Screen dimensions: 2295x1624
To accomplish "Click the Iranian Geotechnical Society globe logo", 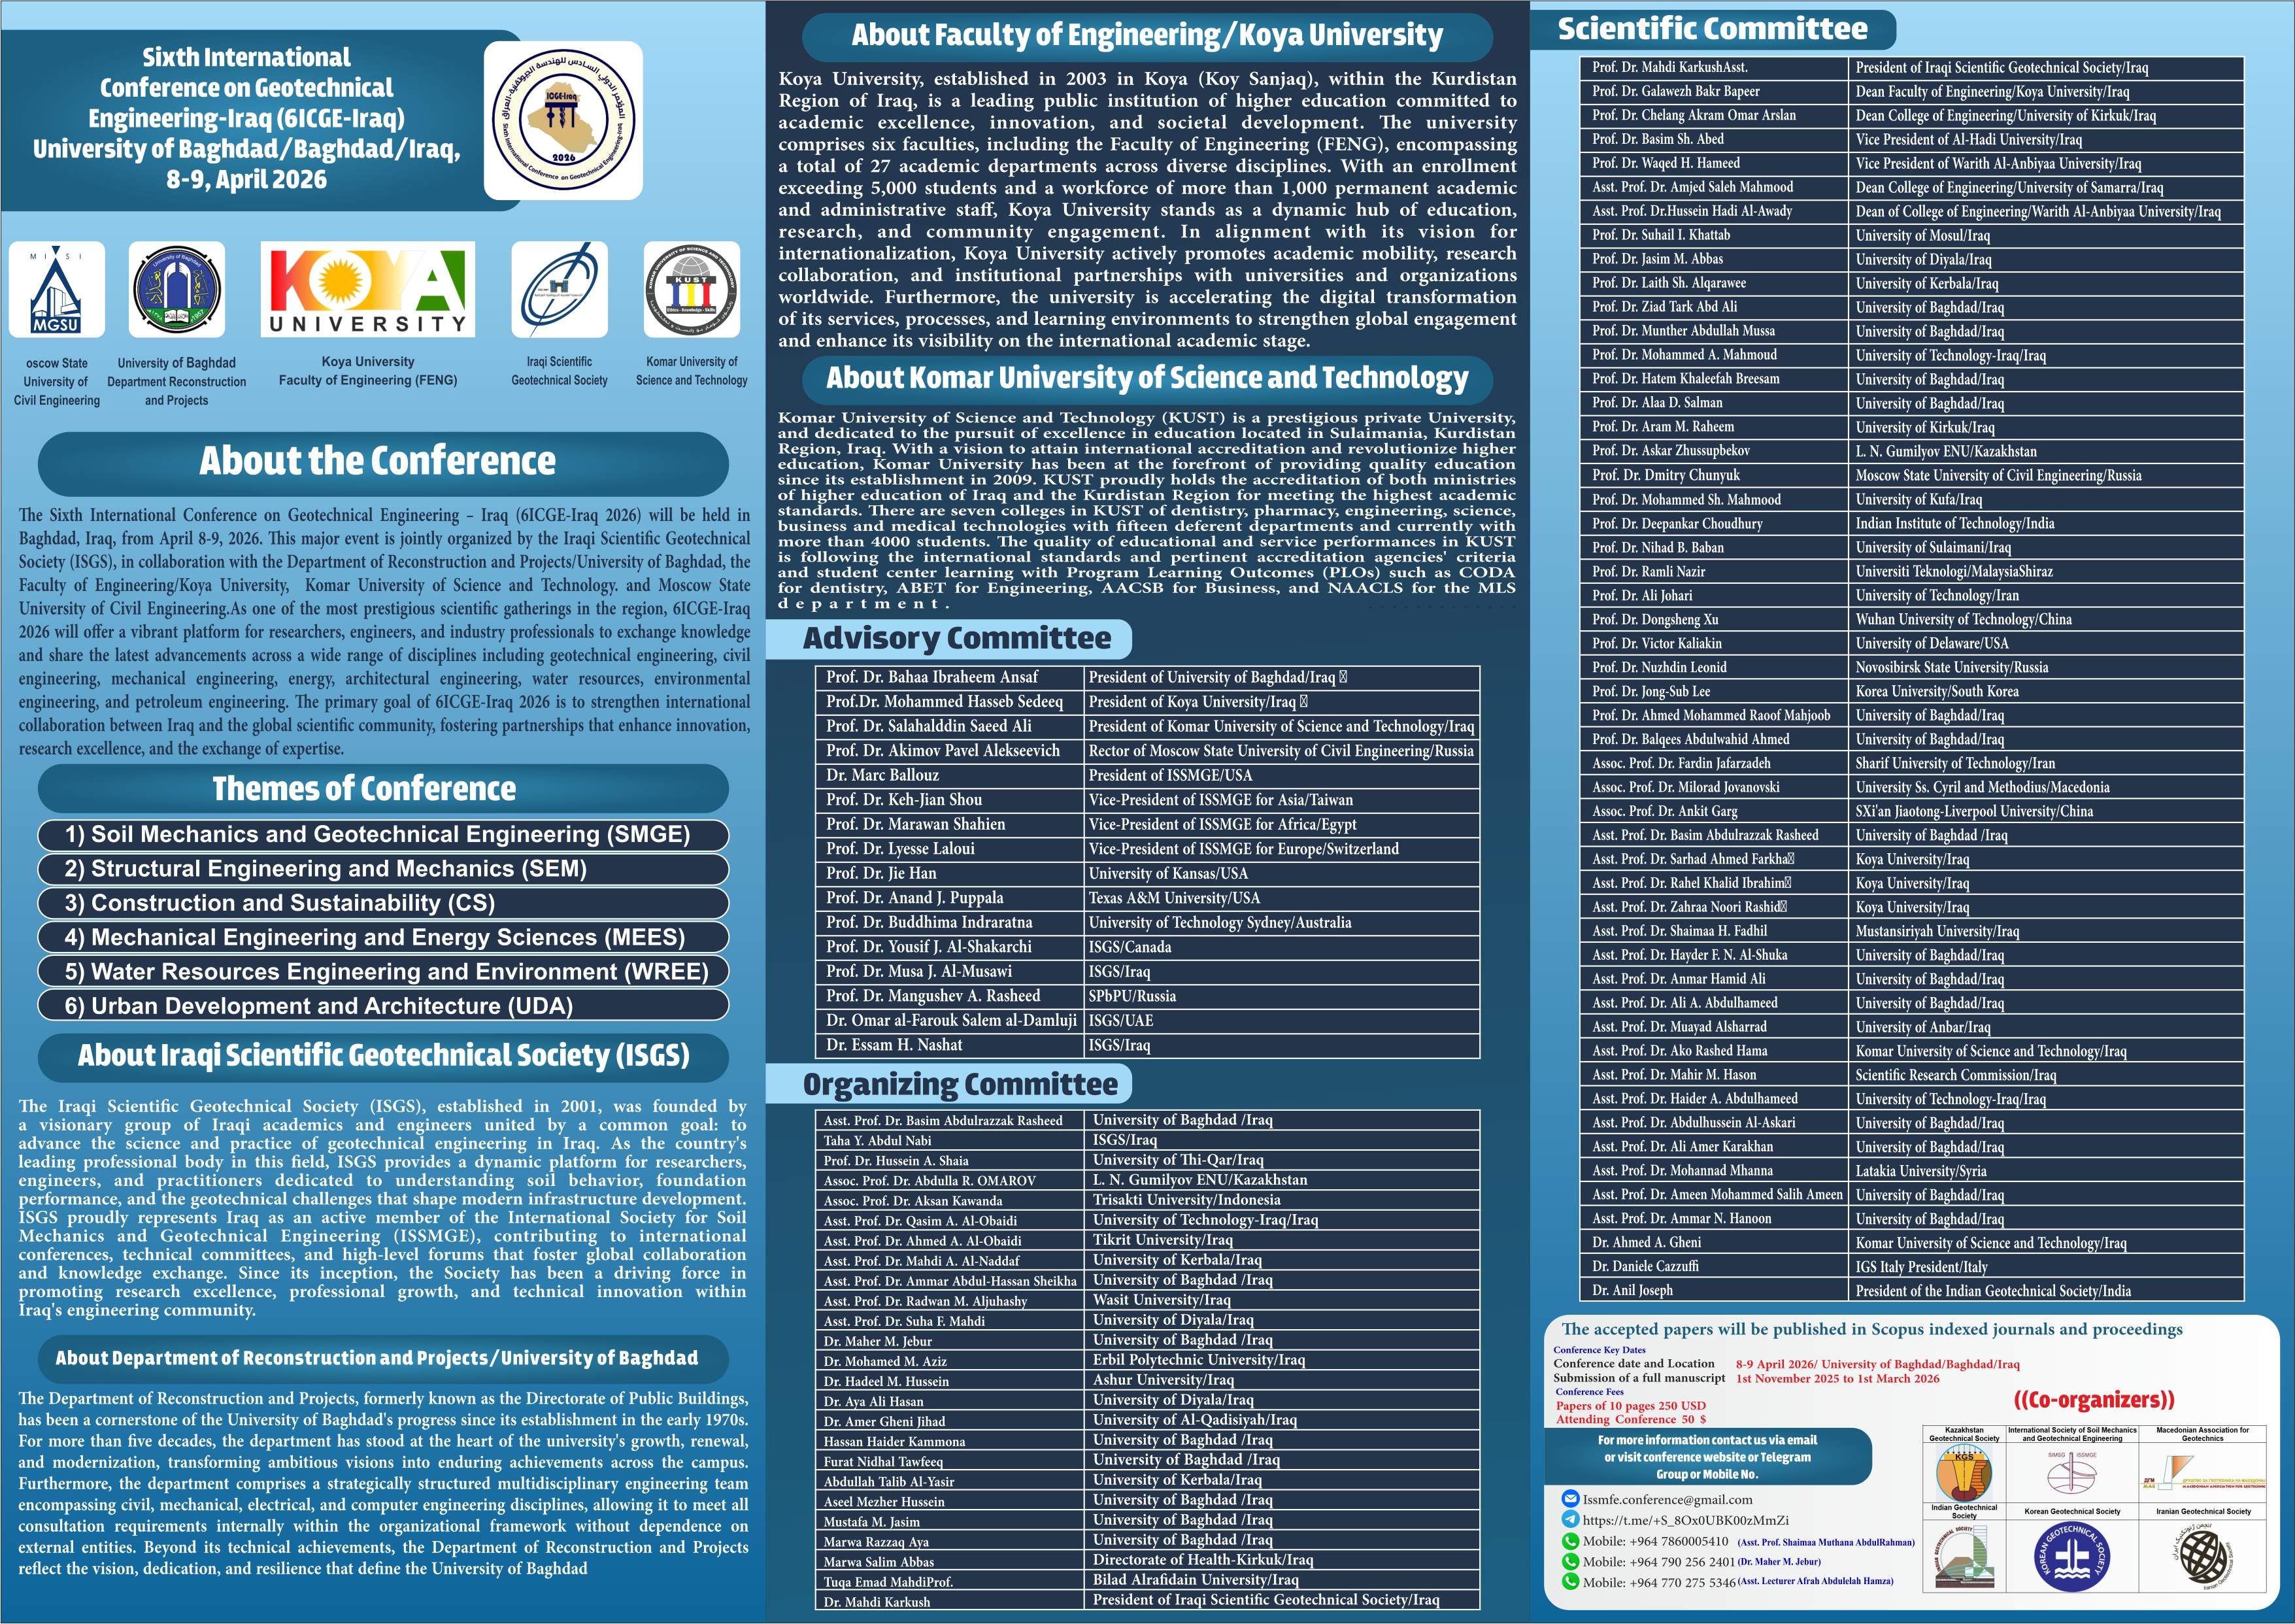I will click(2203, 1558).
